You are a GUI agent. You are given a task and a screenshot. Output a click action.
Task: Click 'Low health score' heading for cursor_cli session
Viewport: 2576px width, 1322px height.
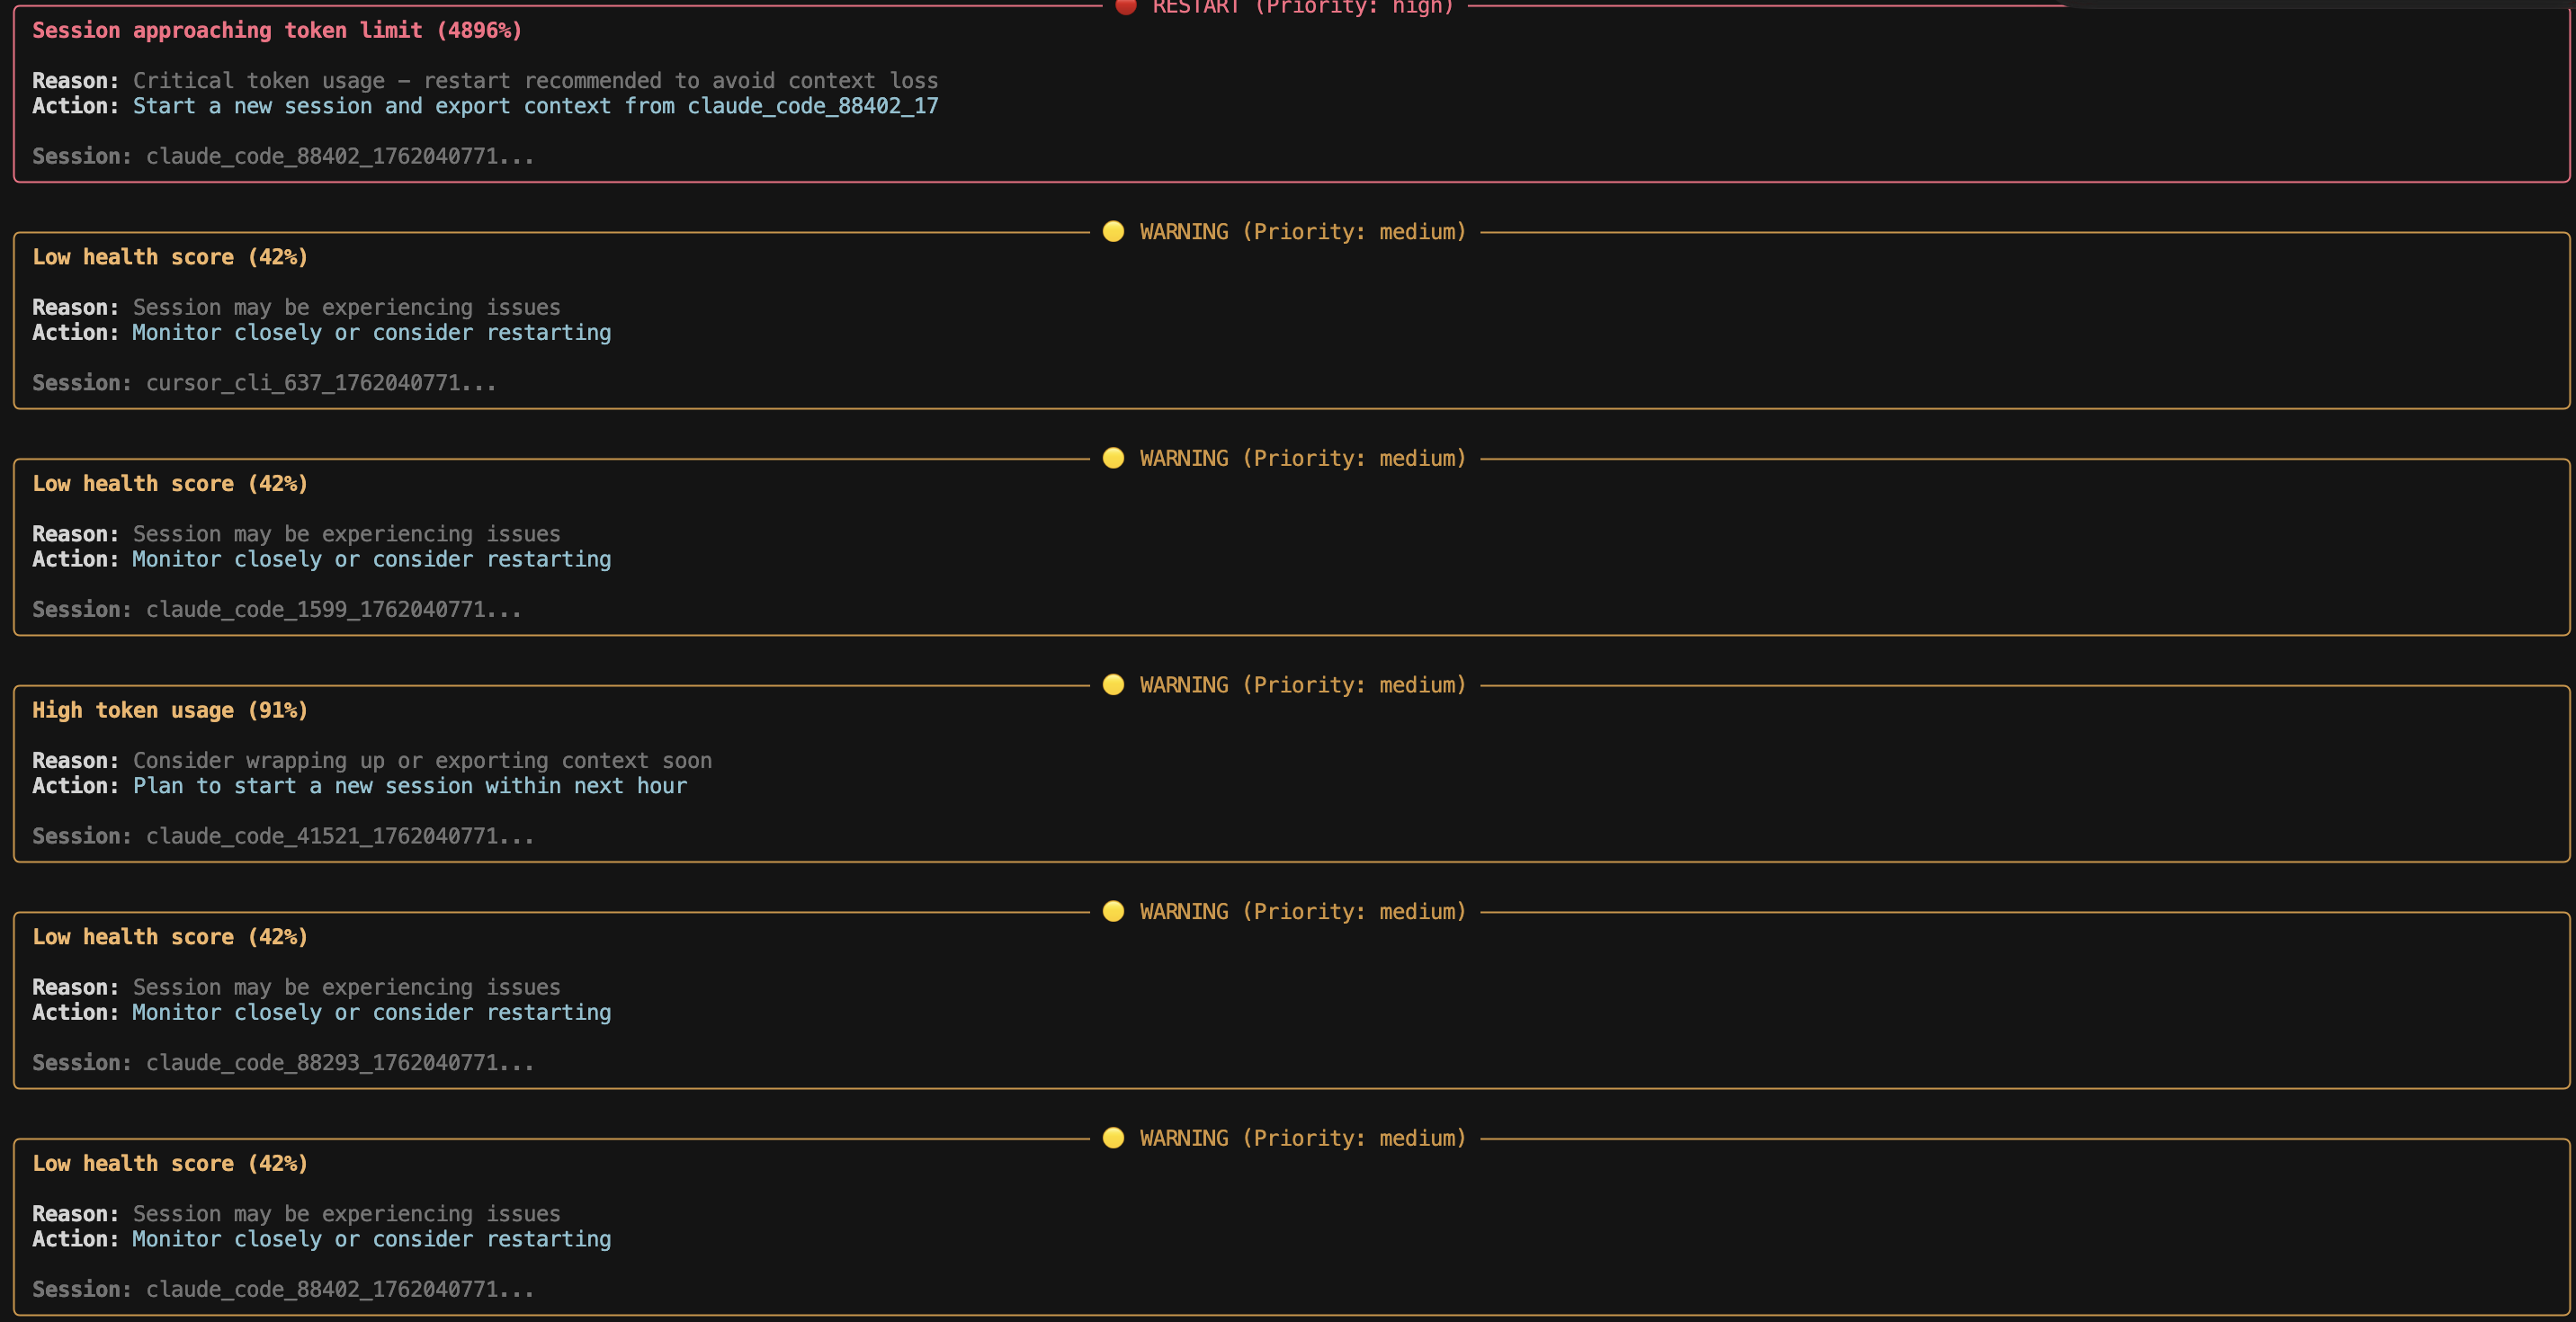click(170, 257)
